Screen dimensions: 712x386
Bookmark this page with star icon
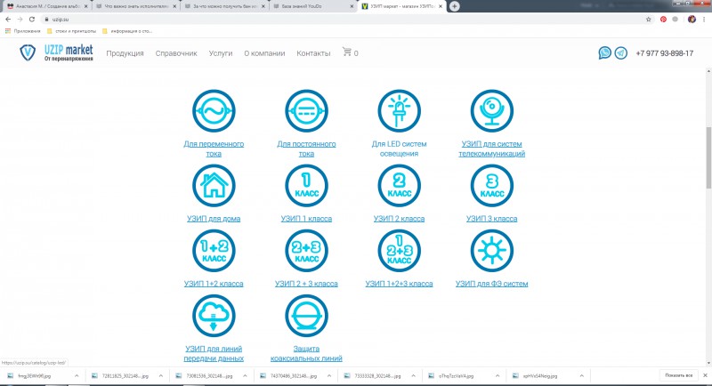[x=649, y=20]
